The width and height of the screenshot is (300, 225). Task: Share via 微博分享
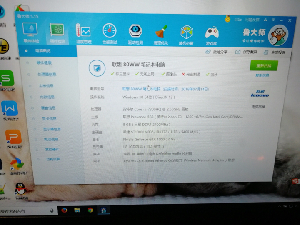pos(216,52)
